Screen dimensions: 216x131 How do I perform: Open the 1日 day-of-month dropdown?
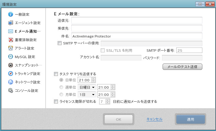(87, 94)
